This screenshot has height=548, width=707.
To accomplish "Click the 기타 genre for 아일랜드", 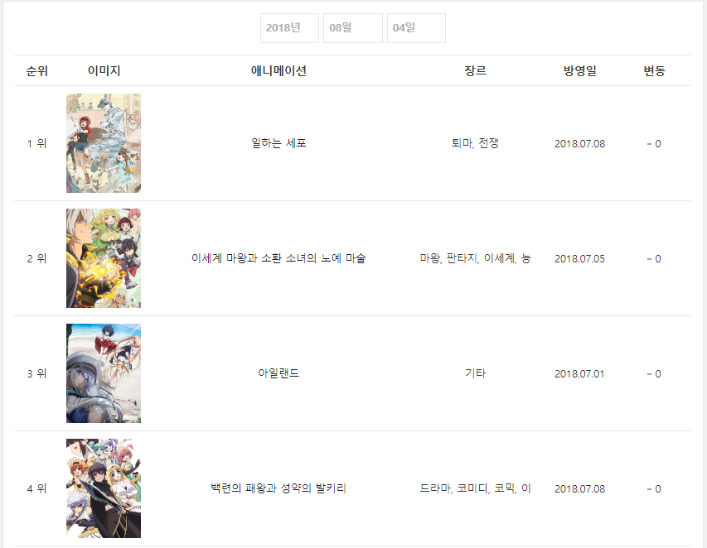I will pos(475,373).
